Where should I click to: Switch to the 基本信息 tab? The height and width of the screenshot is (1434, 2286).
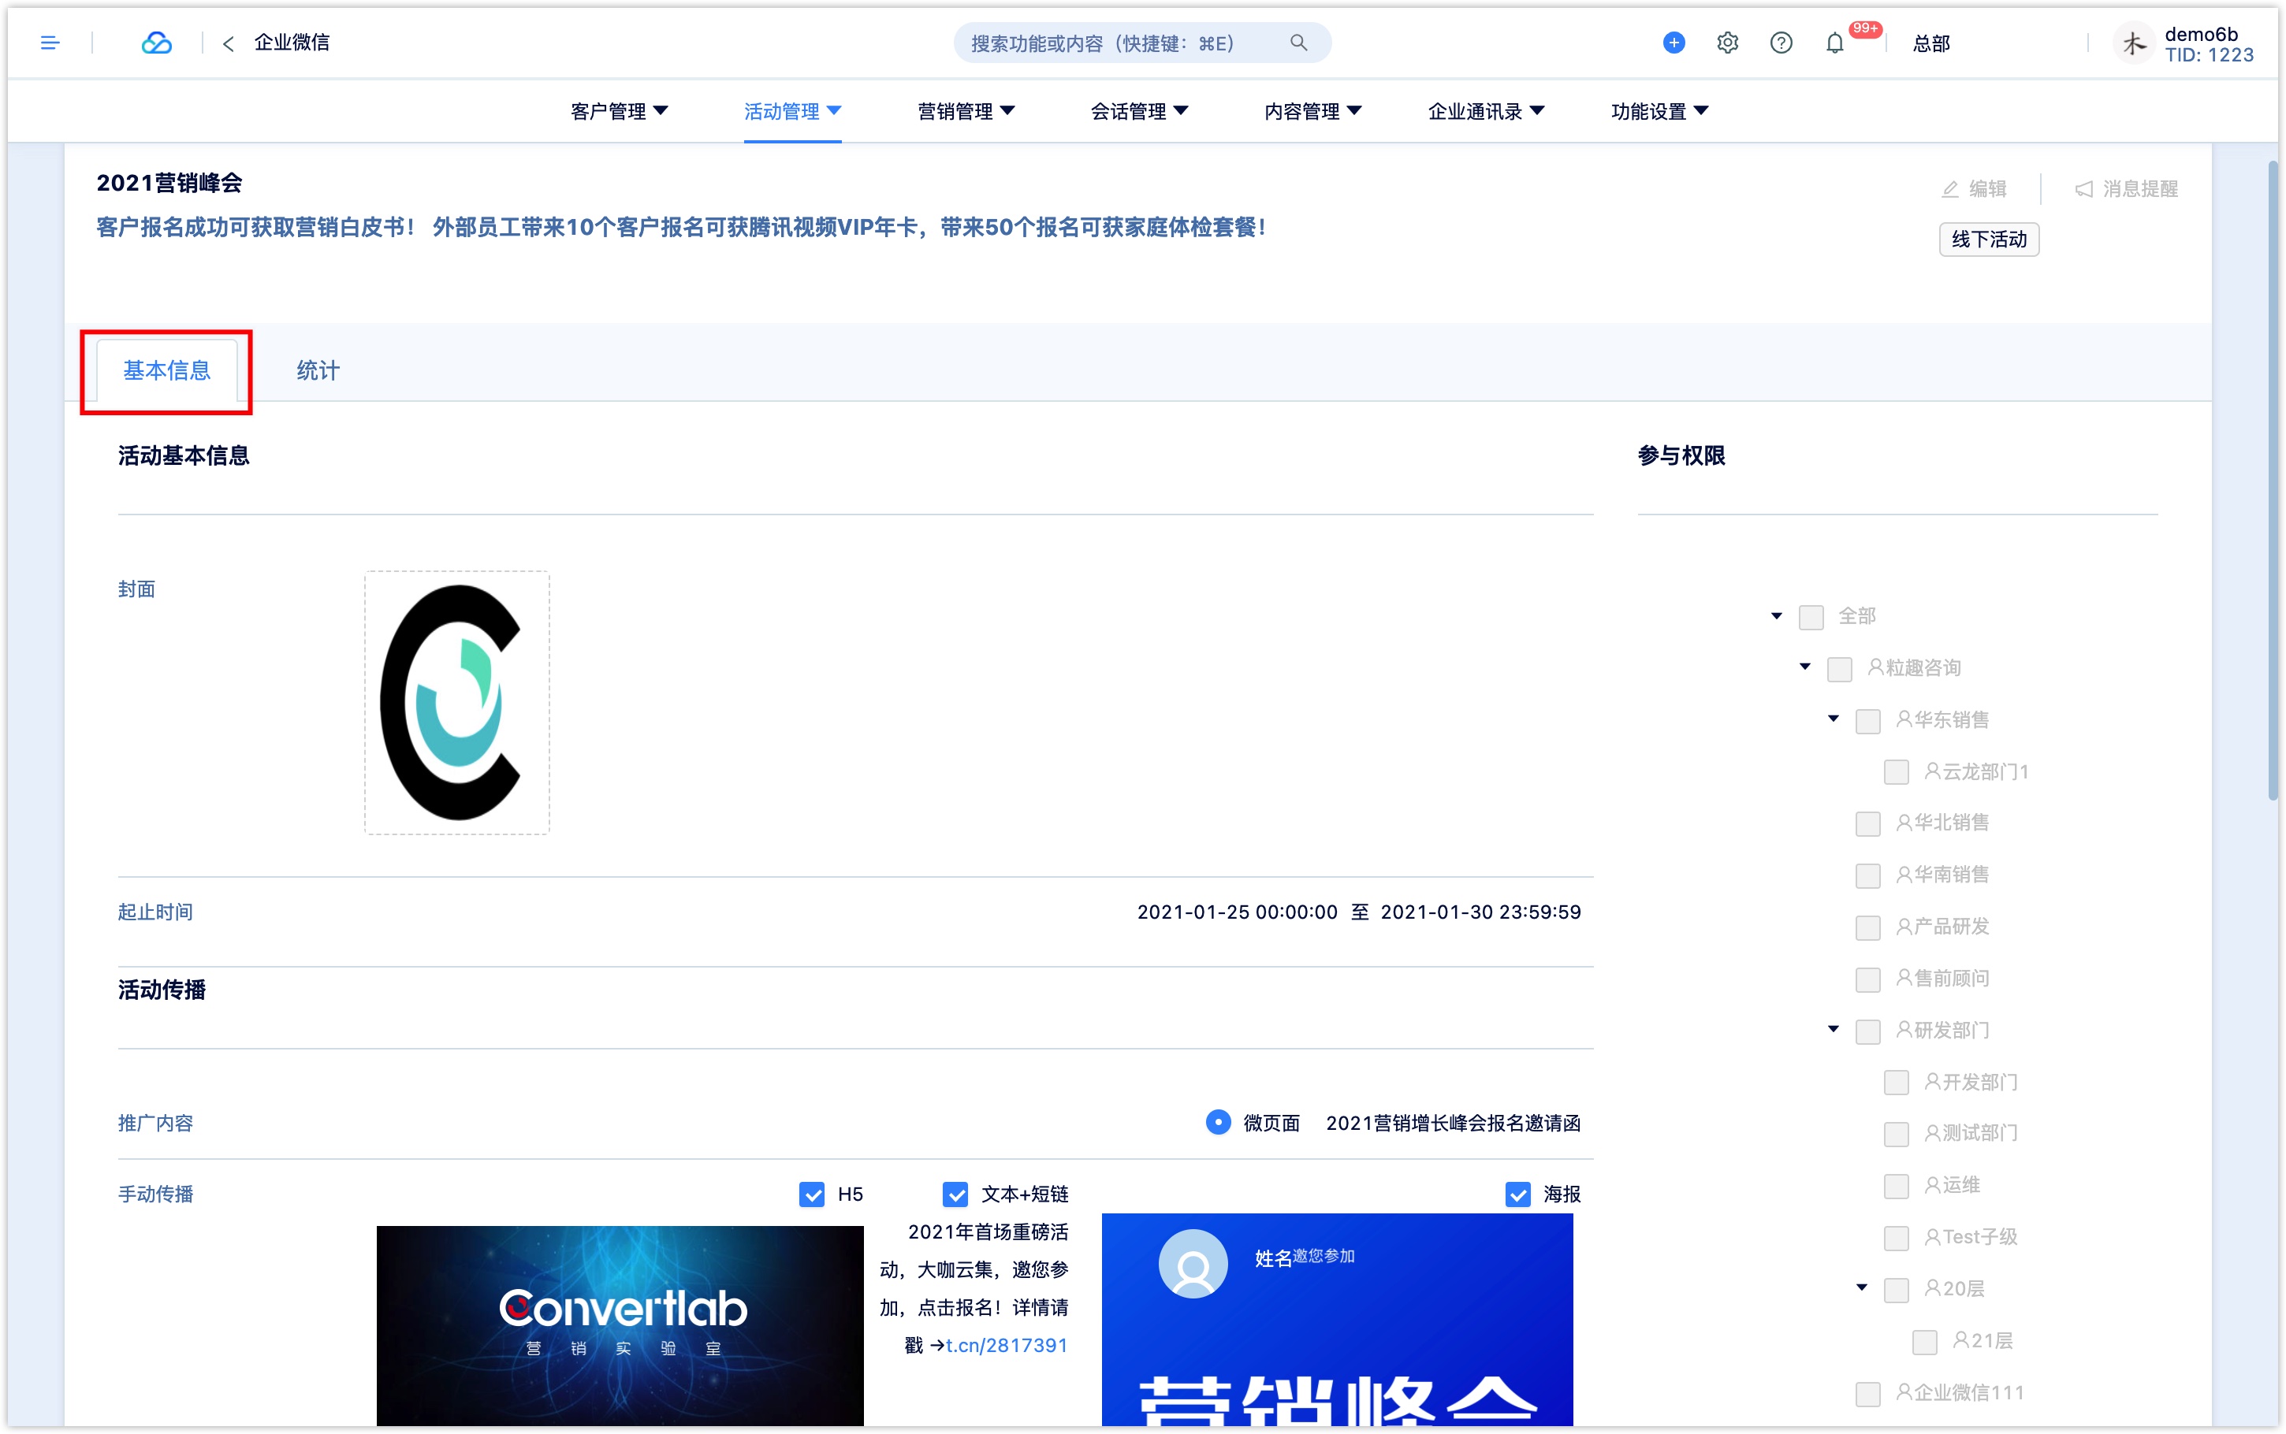click(x=167, y=371)
